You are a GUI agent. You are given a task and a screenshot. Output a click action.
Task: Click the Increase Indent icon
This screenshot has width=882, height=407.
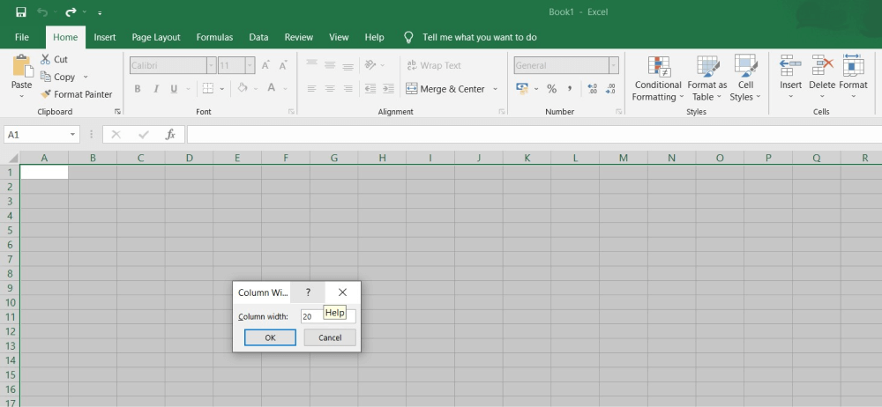388,88
